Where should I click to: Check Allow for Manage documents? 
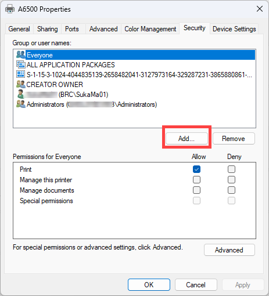pyautogui.click(x=196, y=190)
